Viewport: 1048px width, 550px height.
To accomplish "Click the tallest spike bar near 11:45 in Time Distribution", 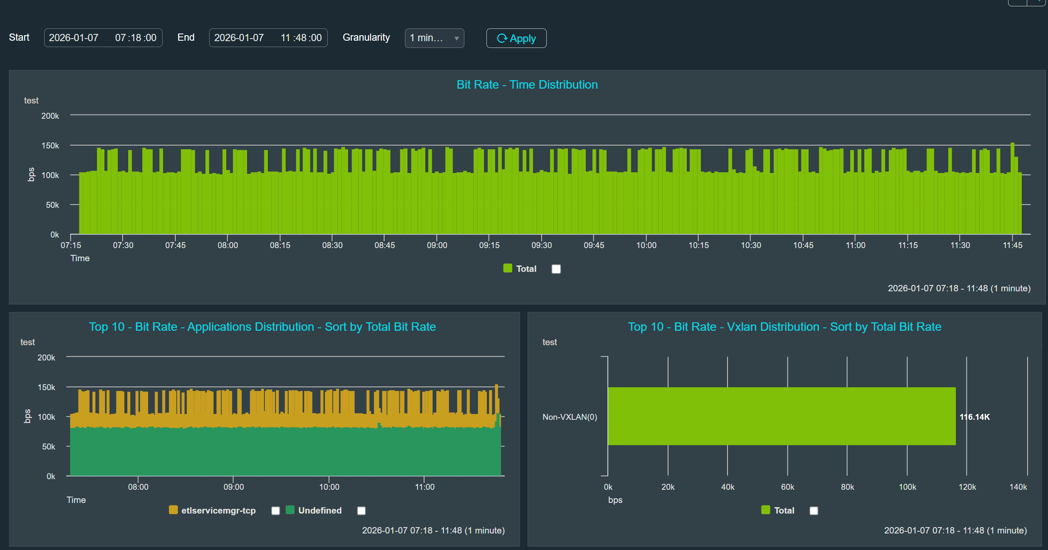I will (x=1013, y=188).
